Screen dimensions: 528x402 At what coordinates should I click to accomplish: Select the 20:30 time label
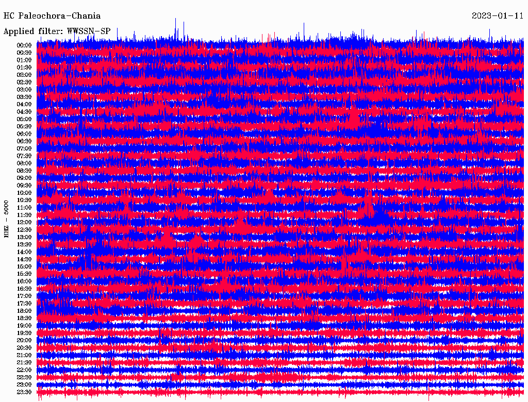tap(24, 348)
